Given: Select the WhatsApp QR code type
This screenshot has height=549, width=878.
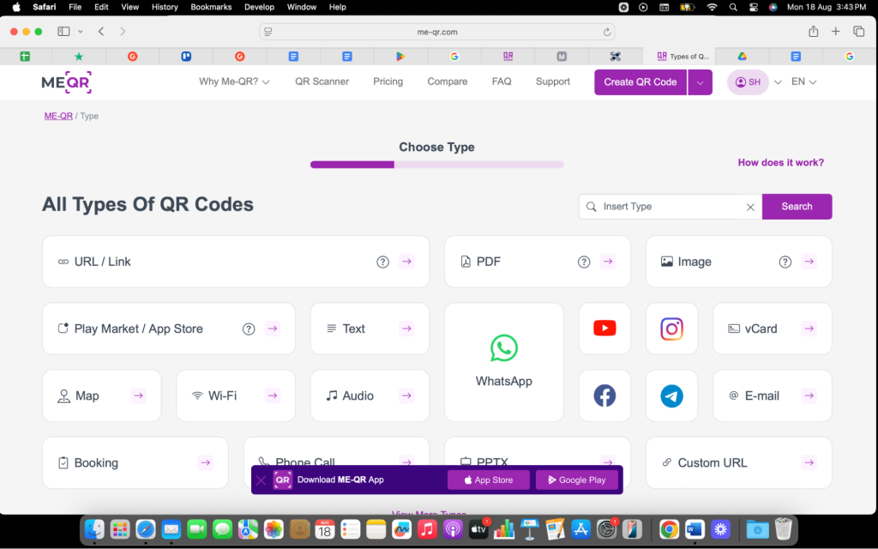Looking at the screenshot, I should click(x=503, y=361).
